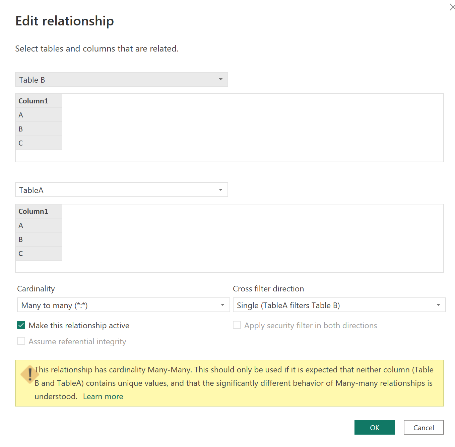
Task: Open the TableA table dropdown
Action: point(122,190)
